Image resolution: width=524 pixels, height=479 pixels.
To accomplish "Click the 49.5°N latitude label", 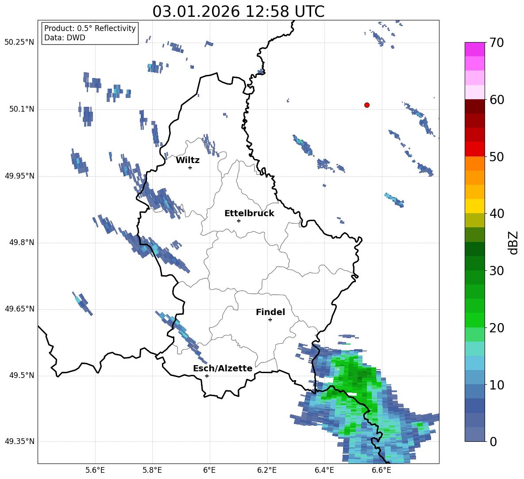I will click(x=22, y=375).
